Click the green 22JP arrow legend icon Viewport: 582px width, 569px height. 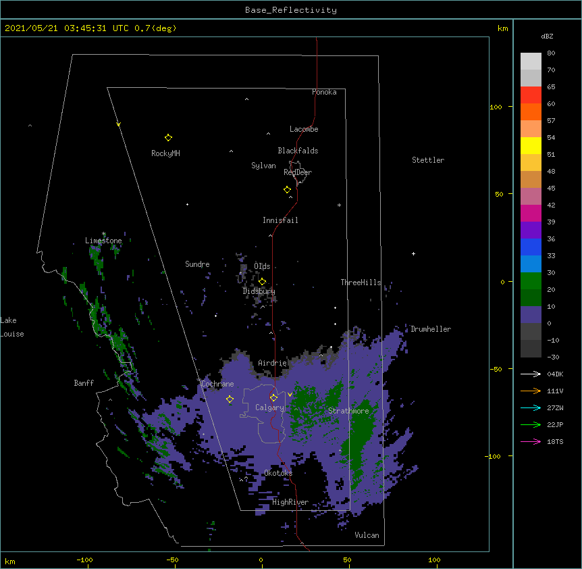point(531,424)
